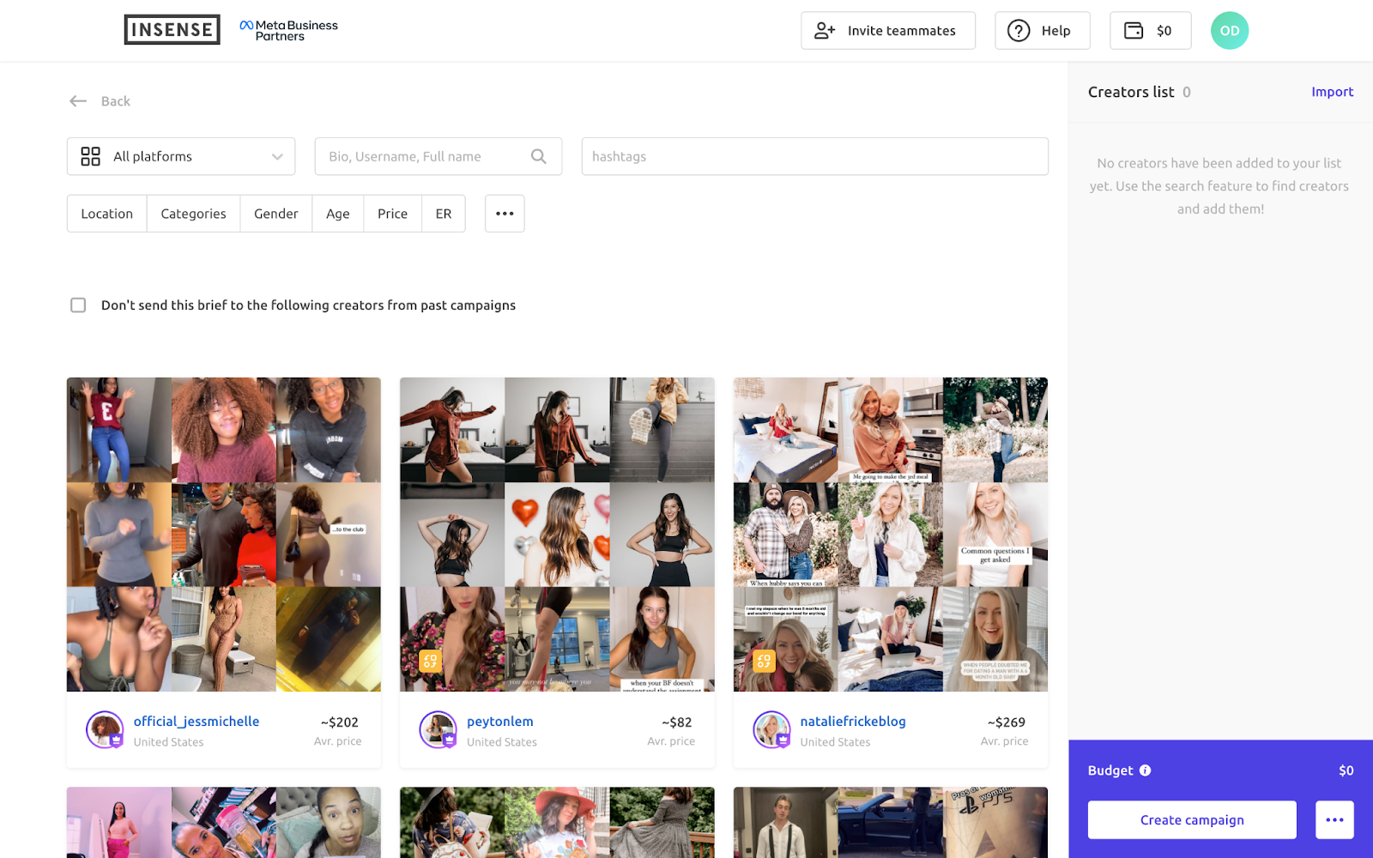Open peytonlem profile link
Image resolution: width=1373 pixels, height=858 pixels.
pyautogui.click(x=500, y=722)
